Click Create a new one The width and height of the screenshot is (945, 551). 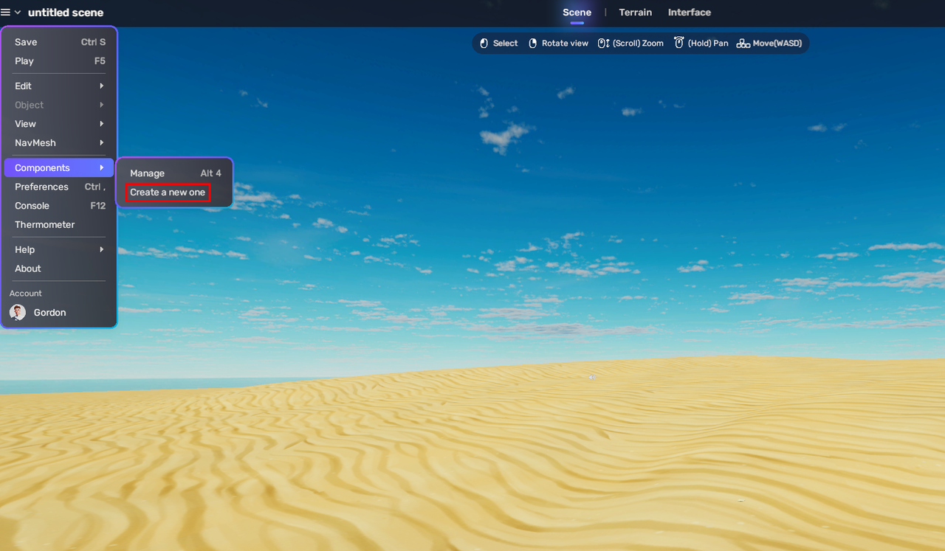(167, 192)
